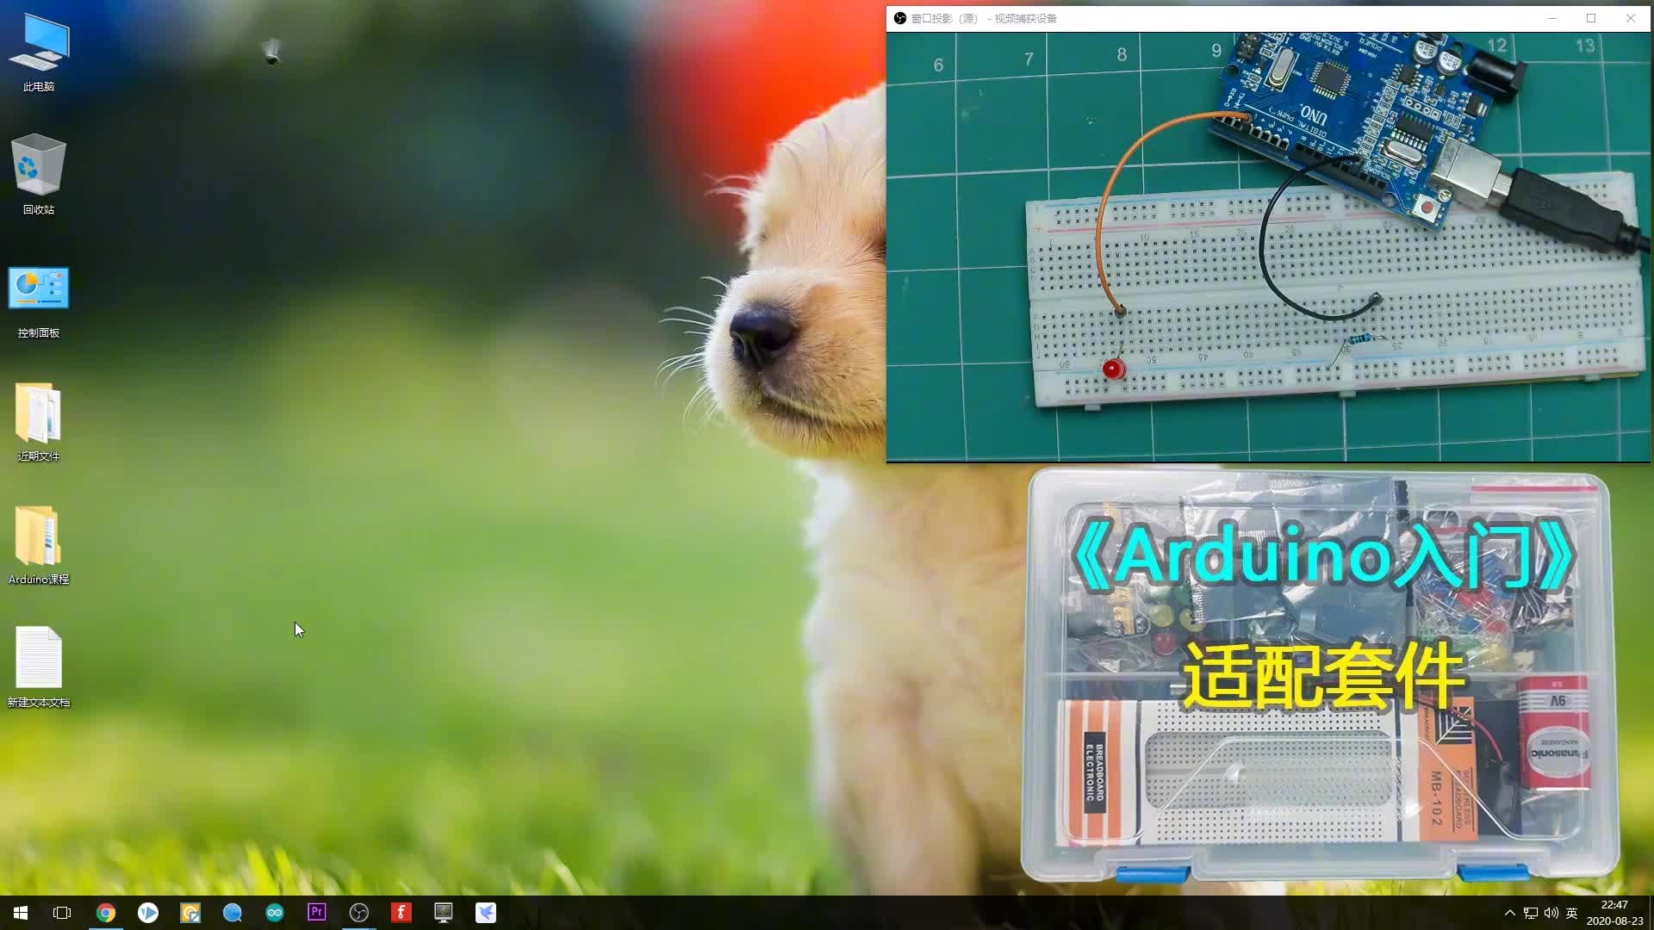1654x930 pixels.
Task: Open the white bird app in taskbar
Action: (x=486, y=913)
